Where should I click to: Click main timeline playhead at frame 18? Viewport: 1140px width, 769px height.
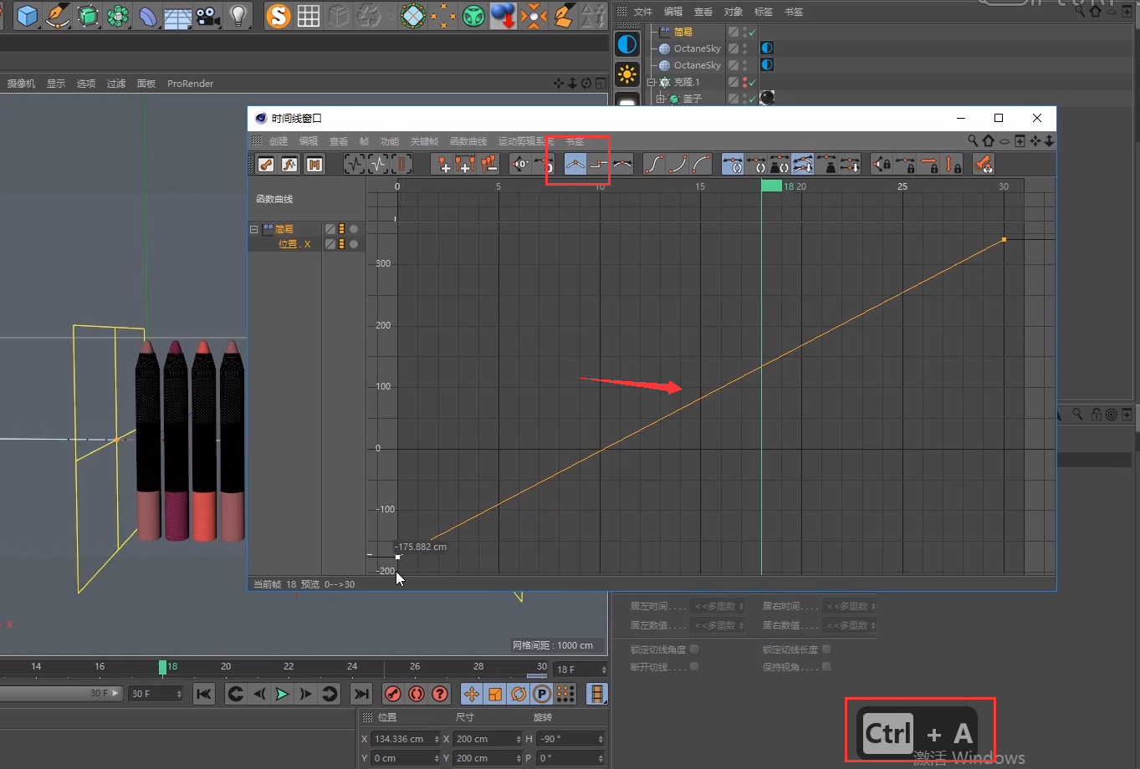pos(162,667)
